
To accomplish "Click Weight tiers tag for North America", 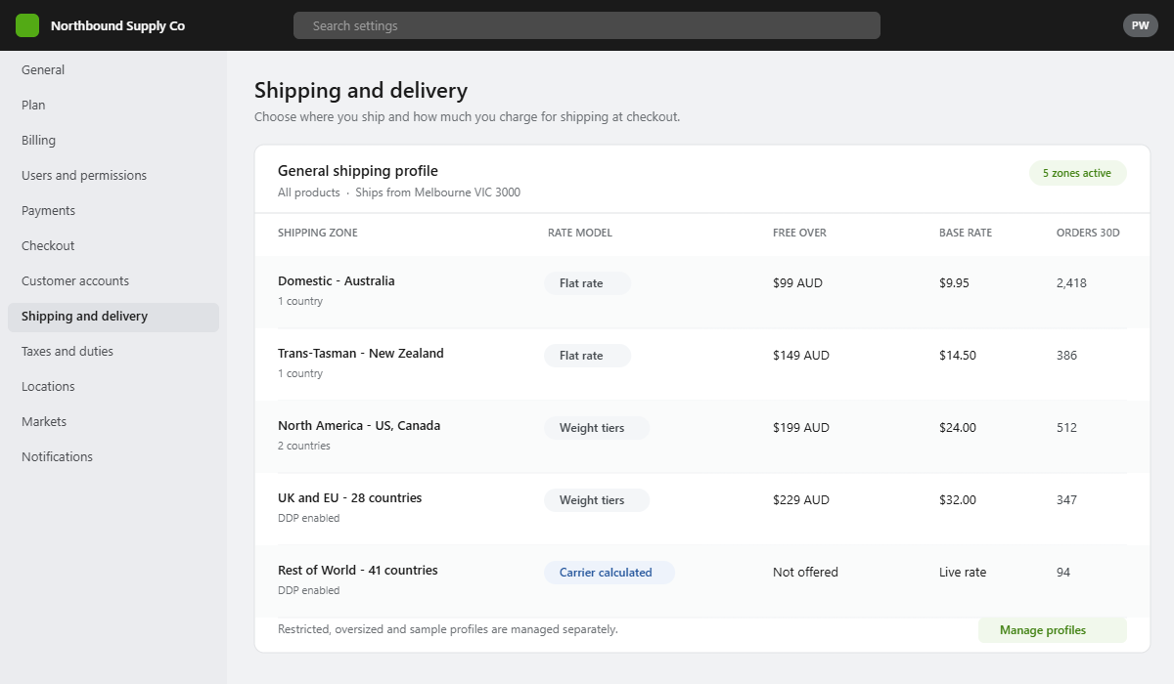I will 597,428.
